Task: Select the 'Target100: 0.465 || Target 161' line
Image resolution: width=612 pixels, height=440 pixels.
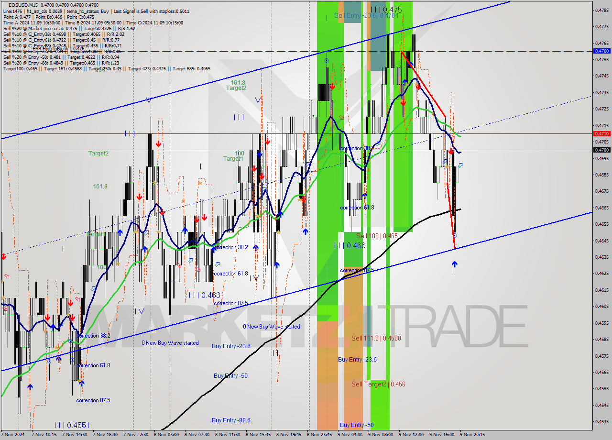Action: pyautogui.click(x=107, y=69)
